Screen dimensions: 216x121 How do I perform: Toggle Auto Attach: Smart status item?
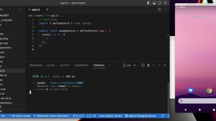click(110, 116)
